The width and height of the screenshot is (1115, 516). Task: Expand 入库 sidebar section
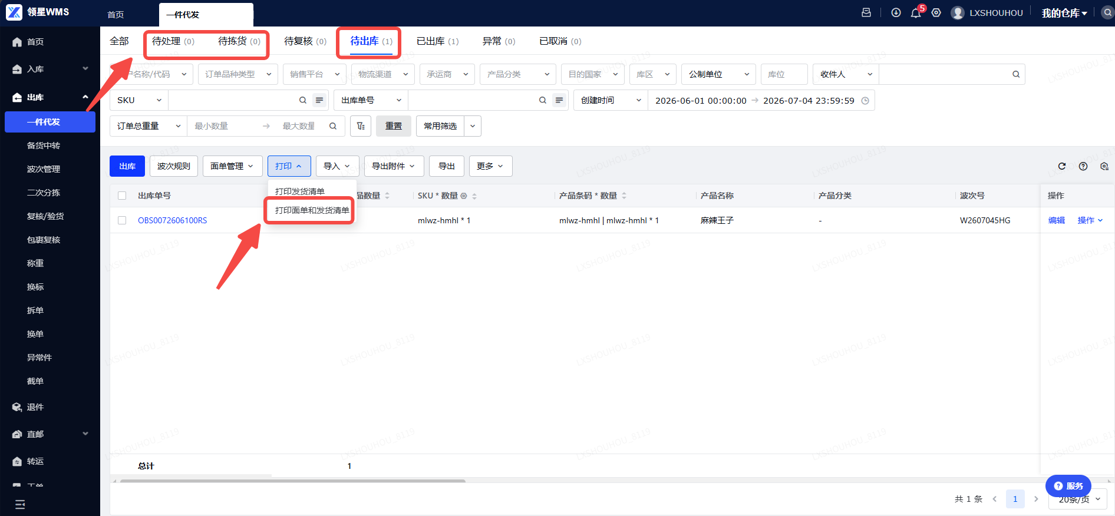[50, 69]
